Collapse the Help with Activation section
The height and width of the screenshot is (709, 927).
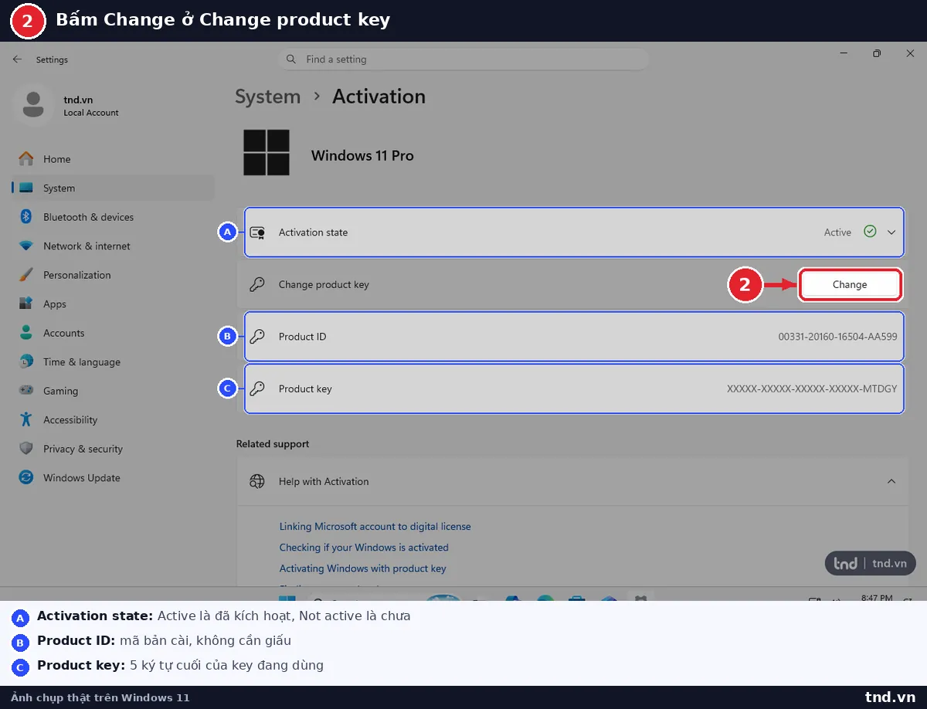(891, 481)
